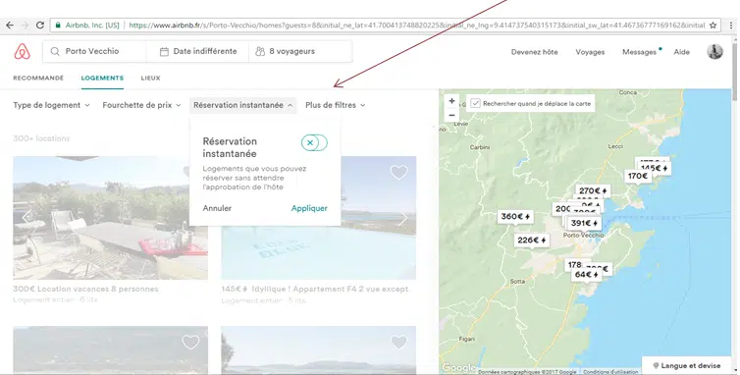Click the heart on the bottom-right listing photo
The width and height of the screenshot is (740, 375).
tap(398, 342)
